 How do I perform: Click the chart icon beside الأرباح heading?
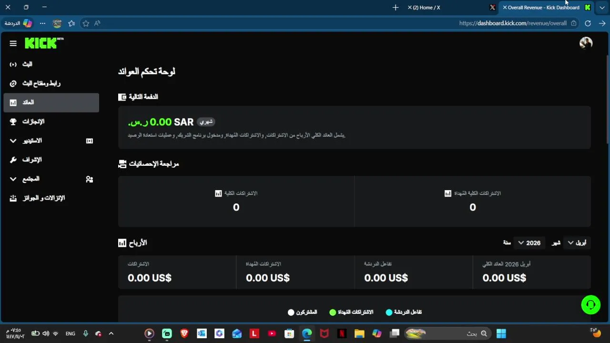click(122, 243)
